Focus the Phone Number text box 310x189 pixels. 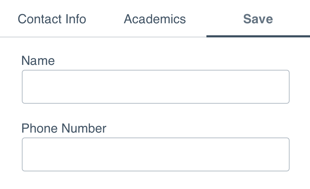point(156,154)
